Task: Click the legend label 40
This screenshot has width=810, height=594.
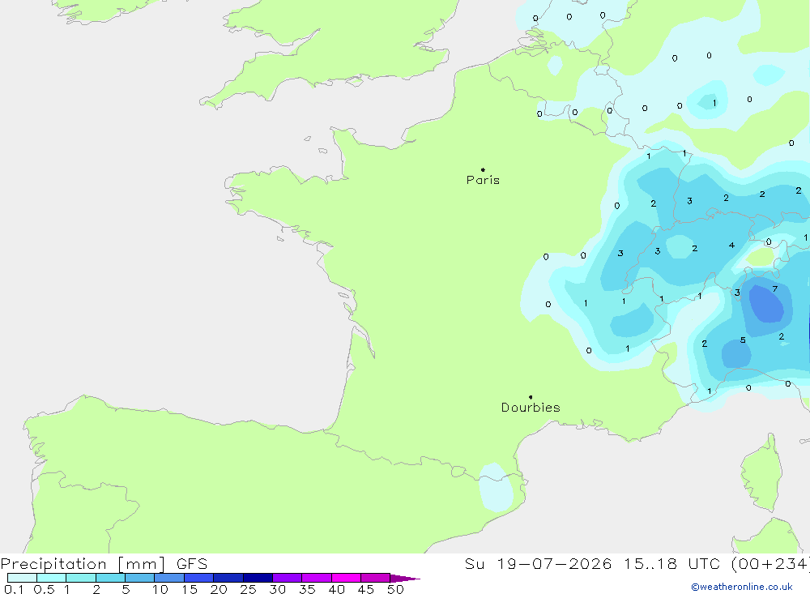Action: 337,589
